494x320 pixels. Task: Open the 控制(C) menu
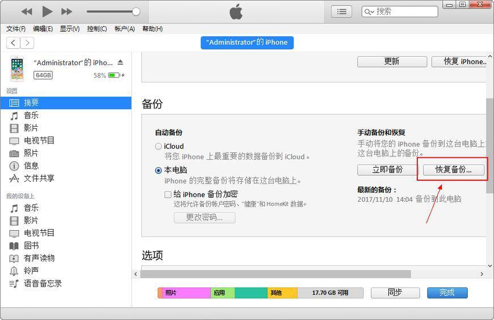(x=97, y=28)
